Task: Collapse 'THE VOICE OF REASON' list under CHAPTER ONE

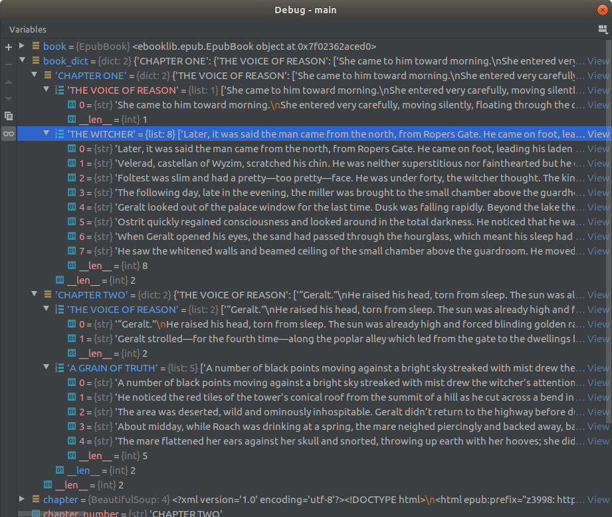Action: 46,89
